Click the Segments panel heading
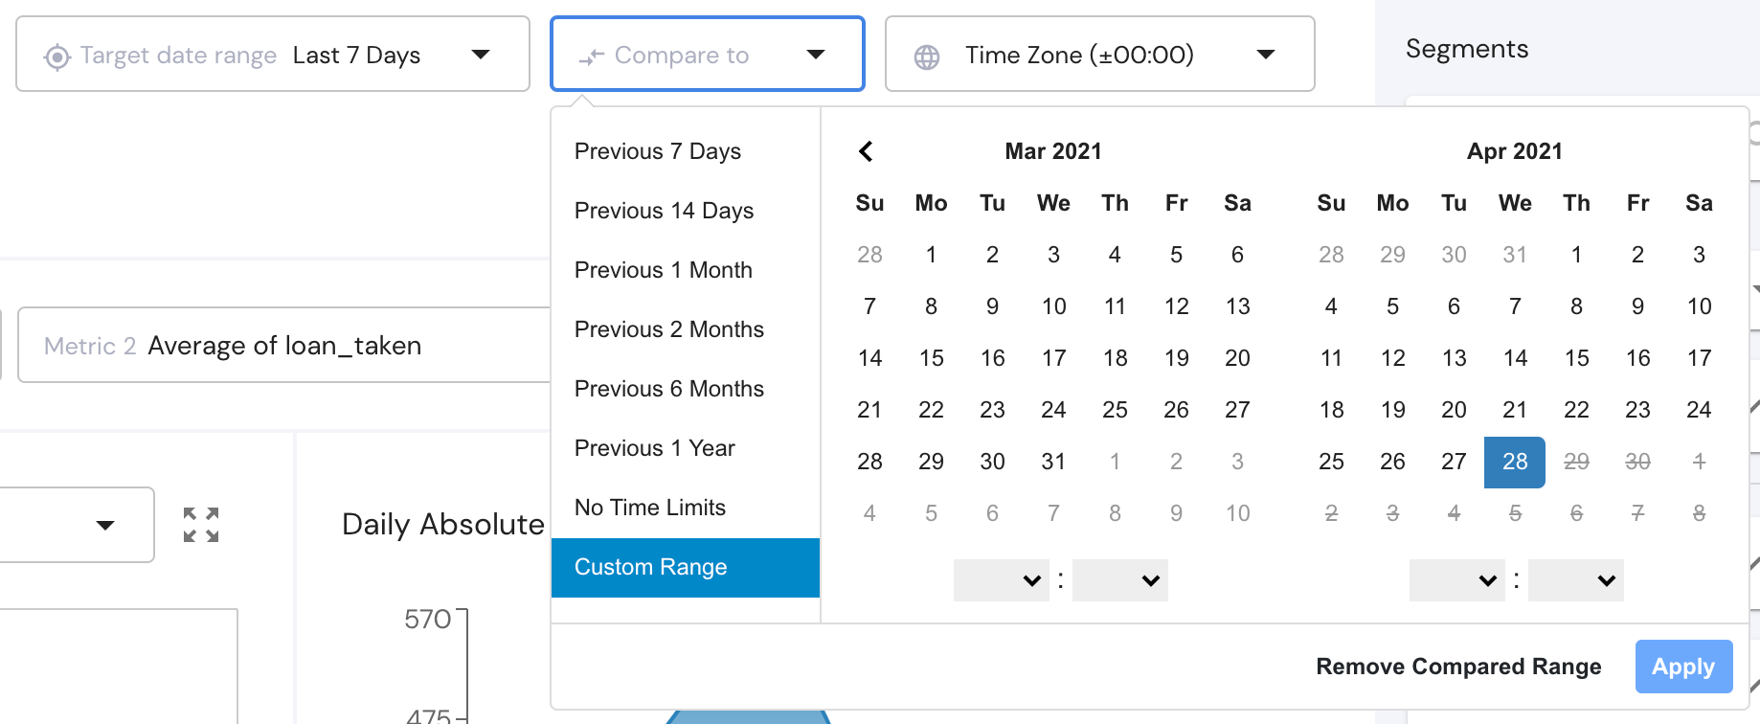Image resolution: width=1760 pixels, height=724 pixels. click(x=1467, y=49)
